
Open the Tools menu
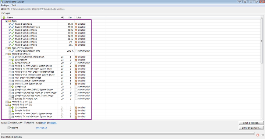coord(14,5)
